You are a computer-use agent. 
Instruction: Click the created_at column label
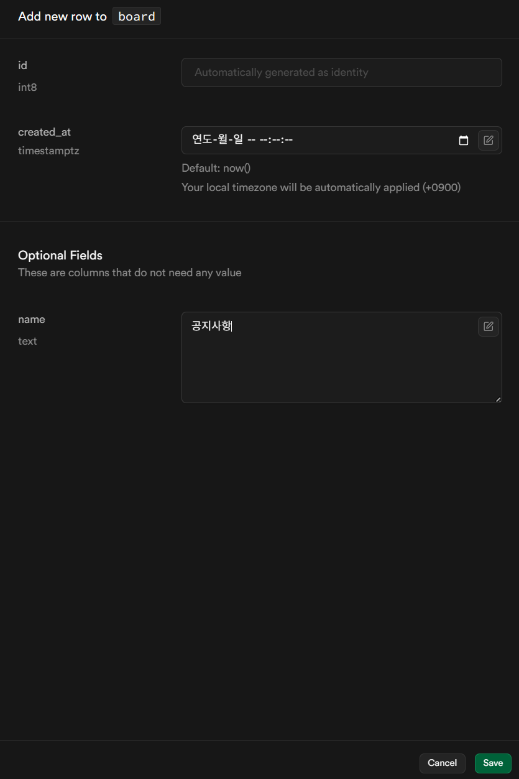coord(45,132)
